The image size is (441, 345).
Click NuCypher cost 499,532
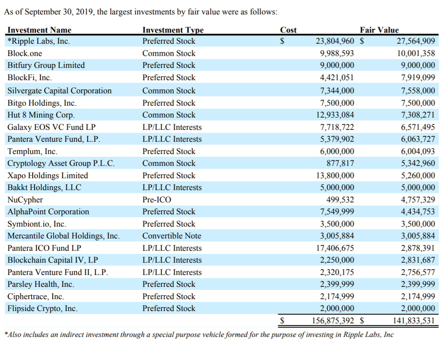click(340, 199)
